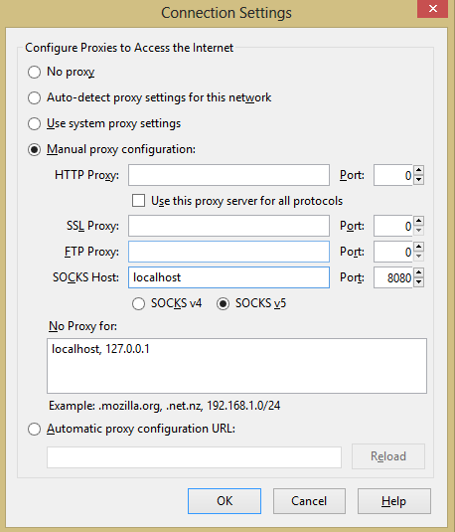Close the Connection Settings window
The width and height of the screenshot is (455, 532).
tap(432, 9)
